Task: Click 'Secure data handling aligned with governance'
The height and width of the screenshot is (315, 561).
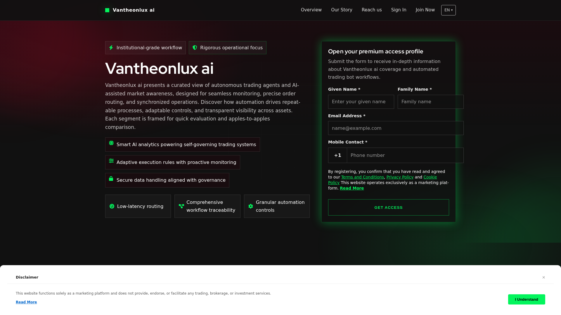Action: [x=171, y=180]
